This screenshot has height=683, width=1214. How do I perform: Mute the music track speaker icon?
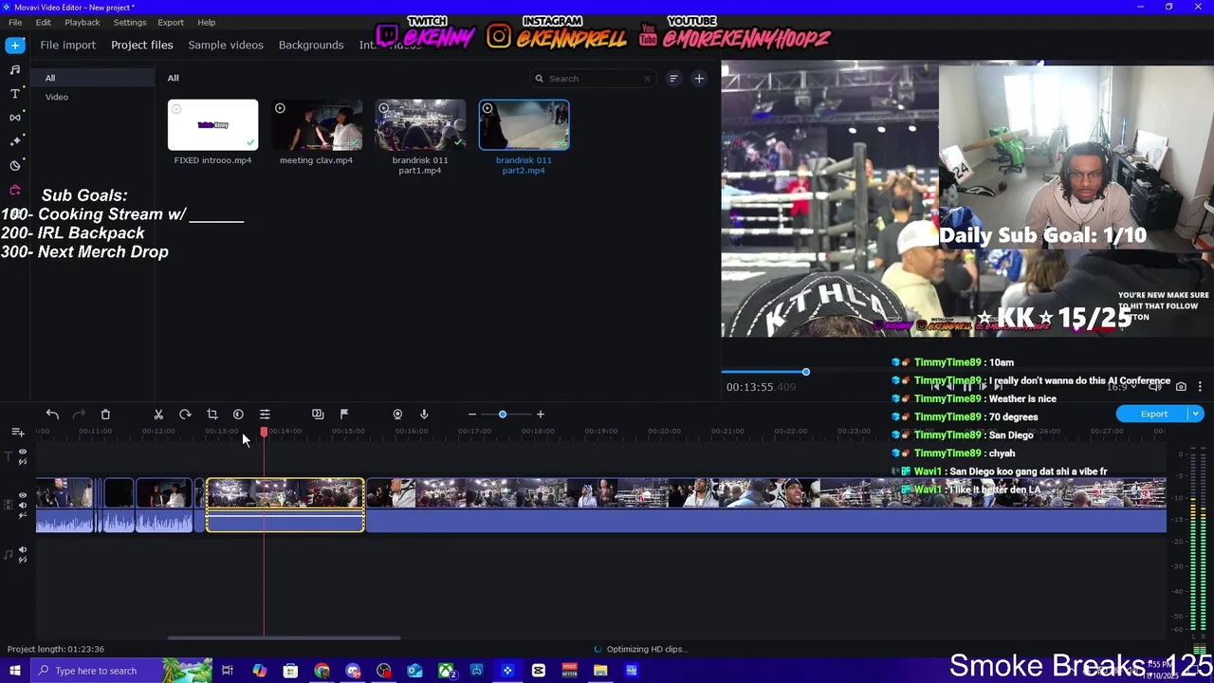pyautogui.click(x=23, y=549)
